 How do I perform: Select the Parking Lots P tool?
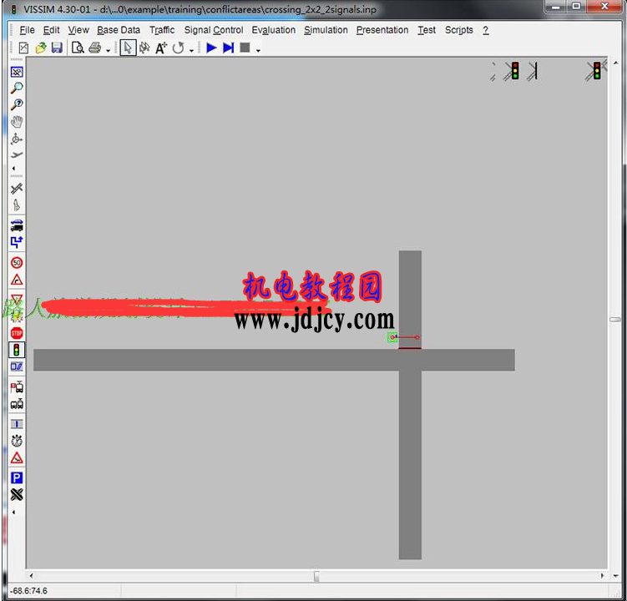(17, 477)
